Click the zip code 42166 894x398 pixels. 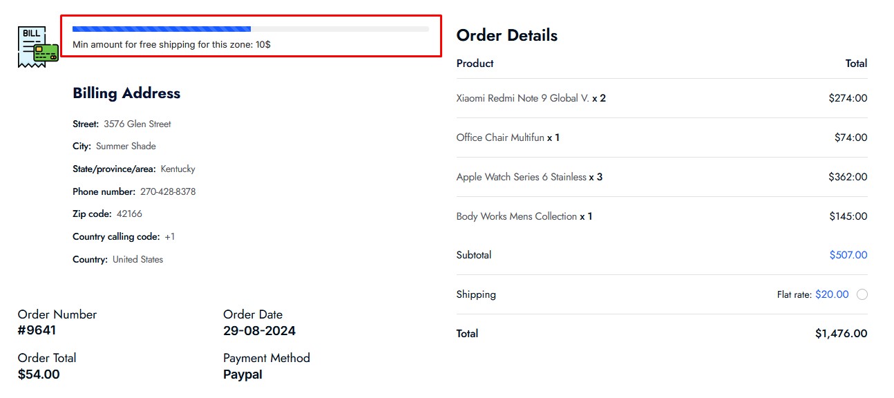[129, 214]
